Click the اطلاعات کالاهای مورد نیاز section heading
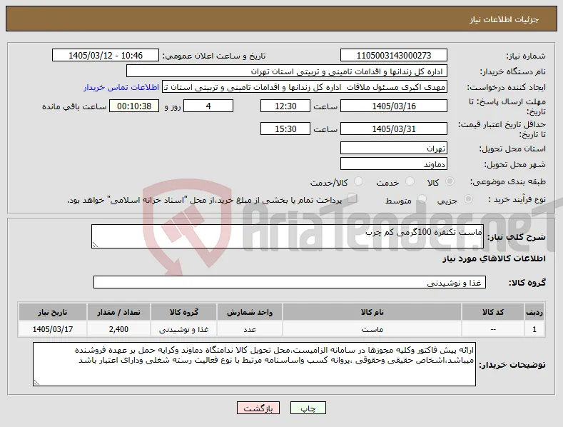Screen dimensions: 563x427 [494, 258]
